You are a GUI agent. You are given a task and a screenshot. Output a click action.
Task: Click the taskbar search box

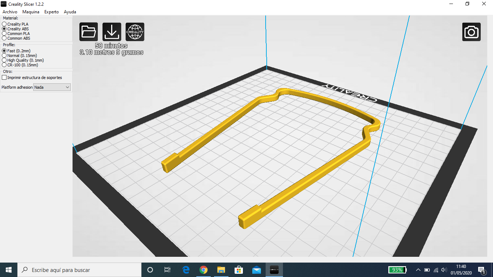[x=79, y=270]
